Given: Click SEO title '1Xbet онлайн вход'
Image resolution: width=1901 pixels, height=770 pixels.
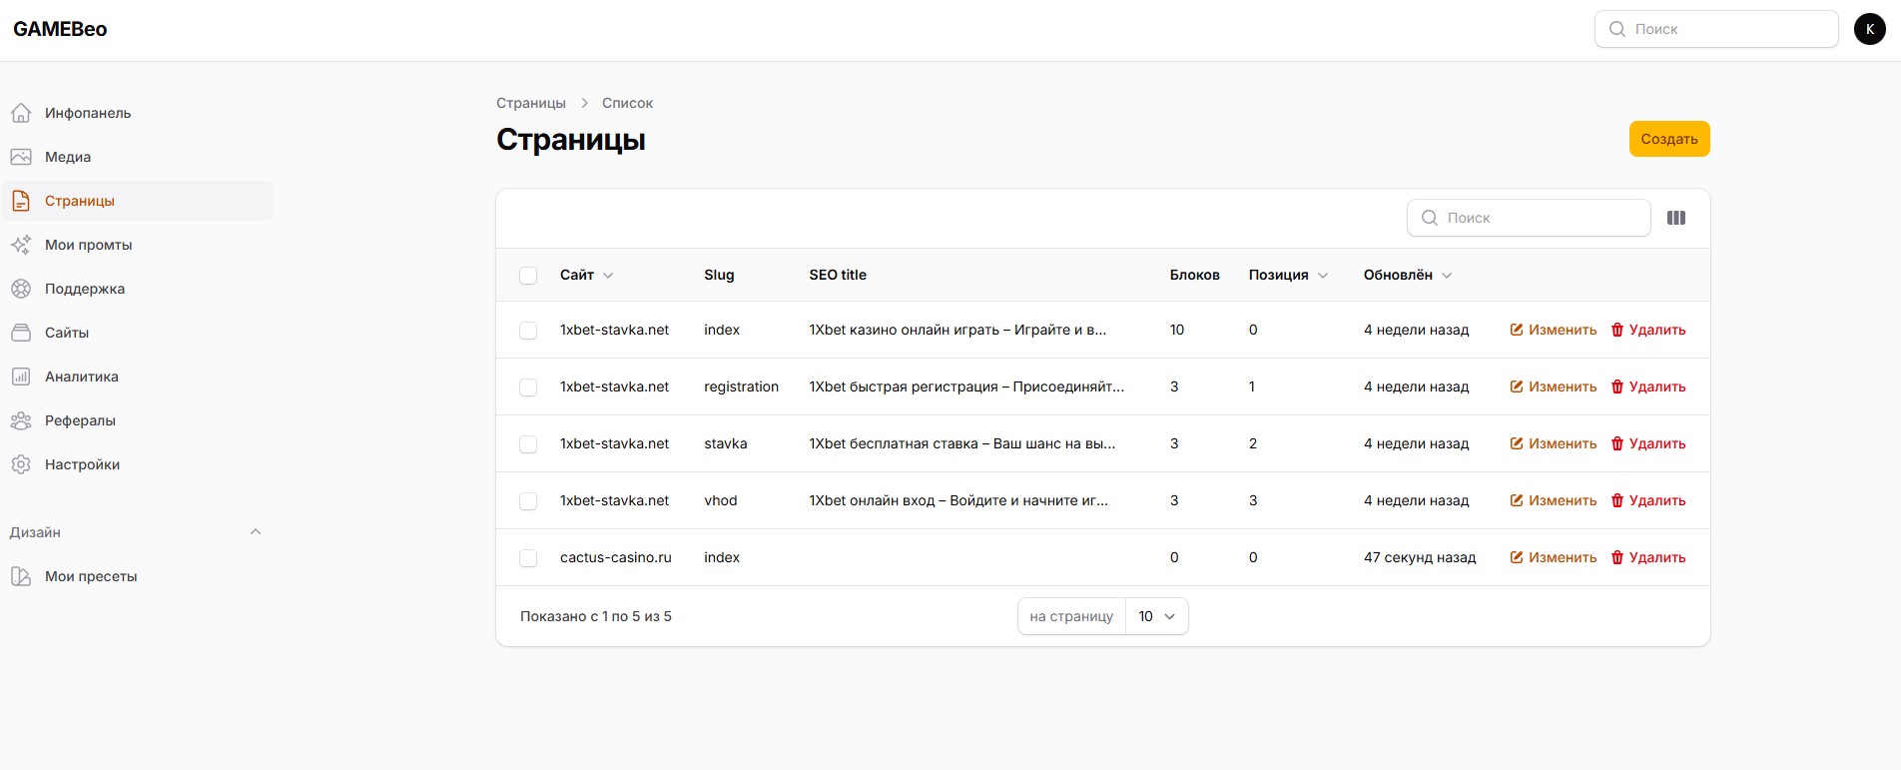Looking at the screenshot, I should [x=958, y=500].
